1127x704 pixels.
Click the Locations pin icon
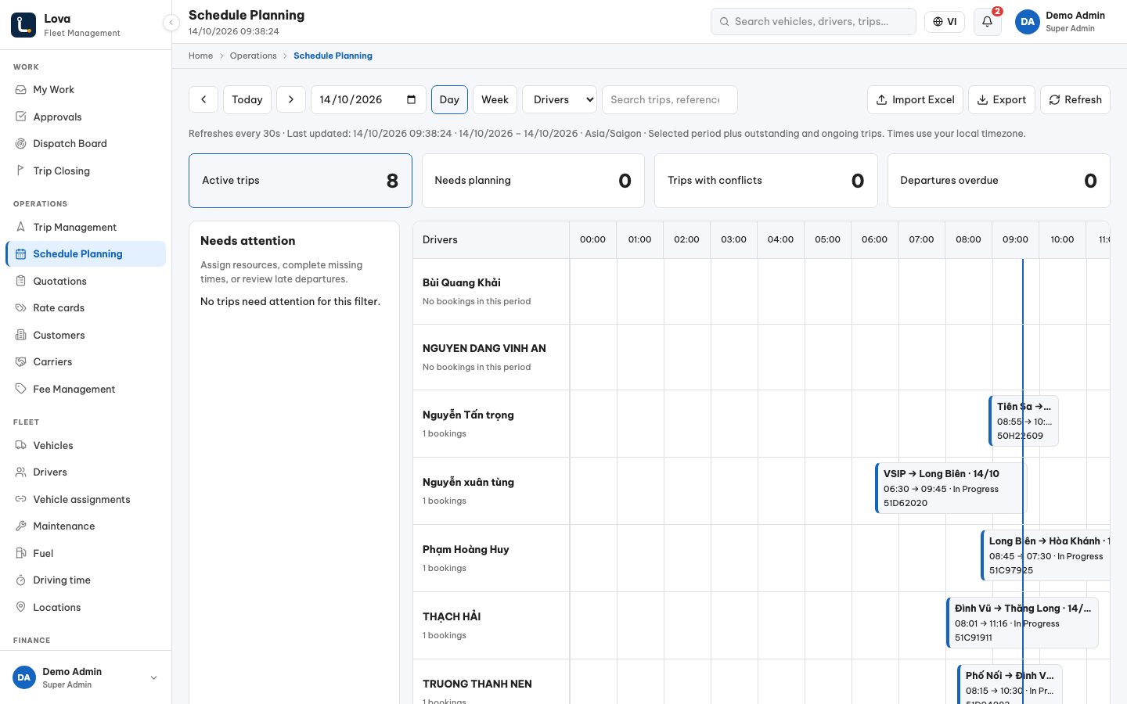pyautogui.click(x=21, y=607)
